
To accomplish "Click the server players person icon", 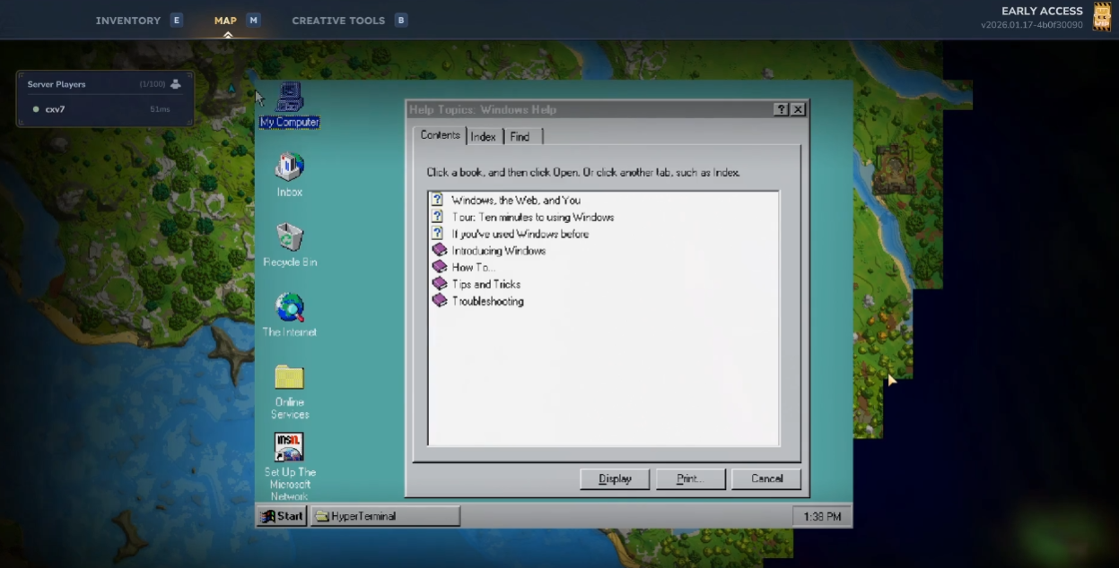I will pyautogui.click(x=175, y=84).
